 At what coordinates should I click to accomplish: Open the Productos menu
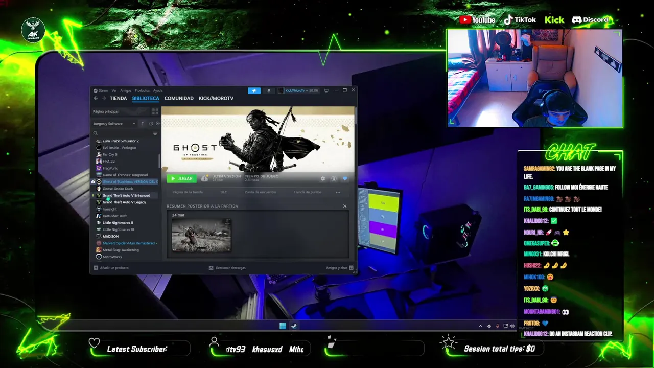(142, 90)
